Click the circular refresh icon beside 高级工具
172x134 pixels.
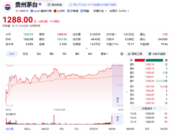122,54
